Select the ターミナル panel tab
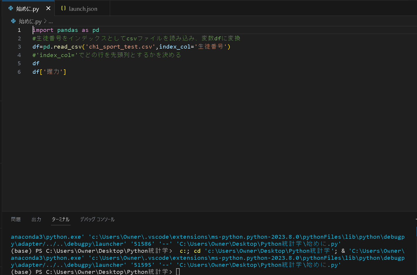 [x=61, y=219]
